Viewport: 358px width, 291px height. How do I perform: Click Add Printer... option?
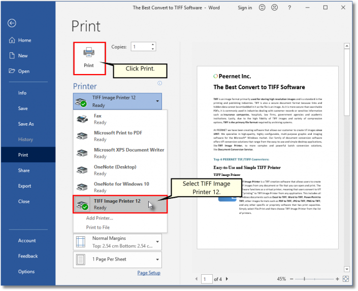coord(100,218)
